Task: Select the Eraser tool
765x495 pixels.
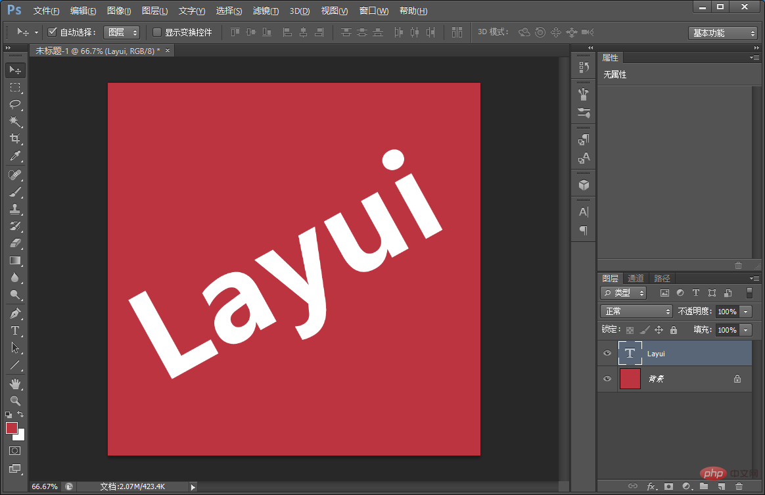Action: (x=15, y=243)
